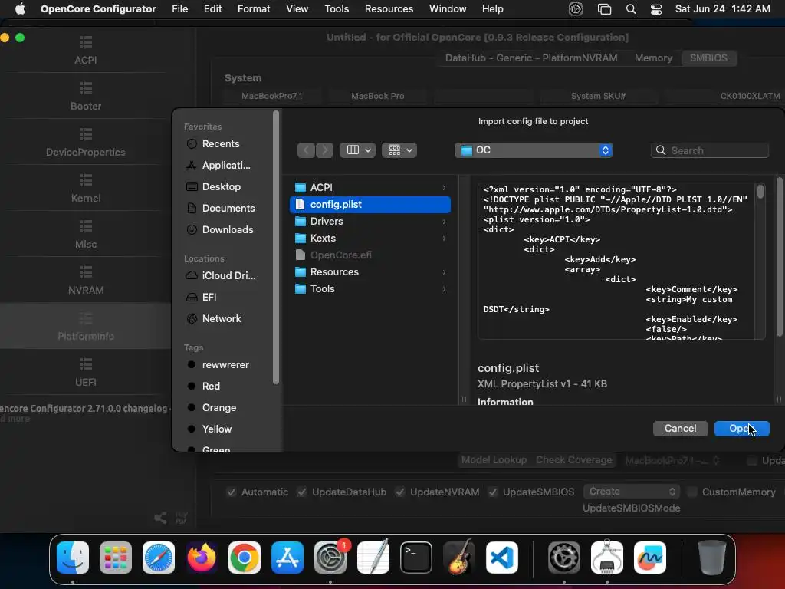Toggle the Automatic checkbox
The height and width of the screenshot is (589, 785).
(x=232, y=492)
